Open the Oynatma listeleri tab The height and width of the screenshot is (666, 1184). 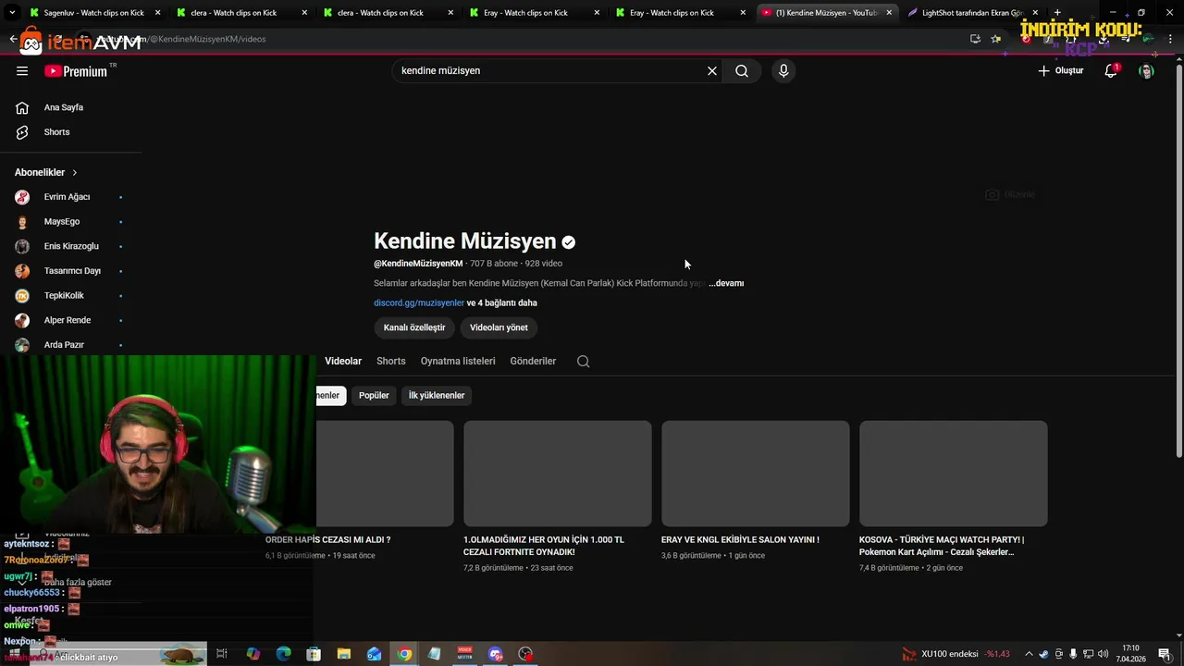point(458,362)
